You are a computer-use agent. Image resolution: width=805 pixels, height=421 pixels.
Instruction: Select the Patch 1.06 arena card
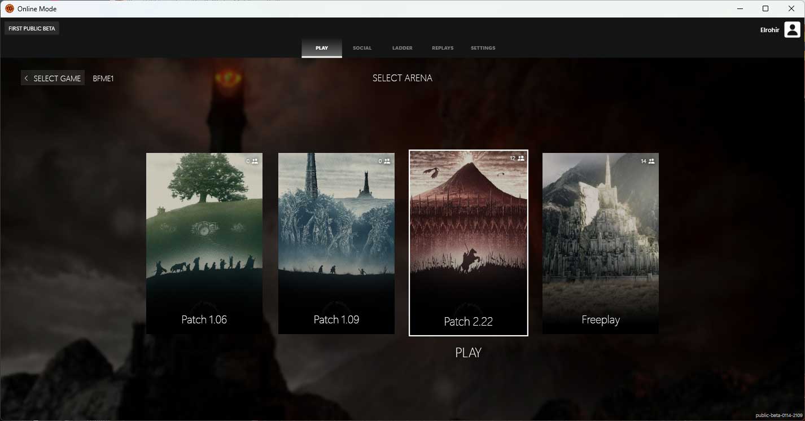[204, 243]
